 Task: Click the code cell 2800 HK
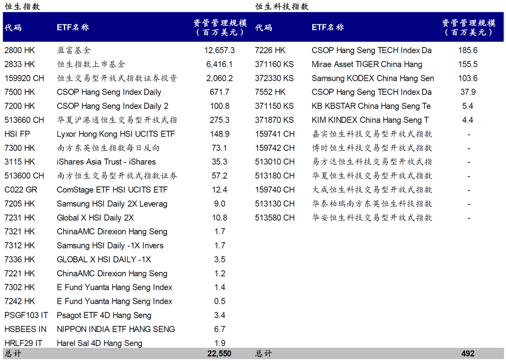[x=20, y=50]
